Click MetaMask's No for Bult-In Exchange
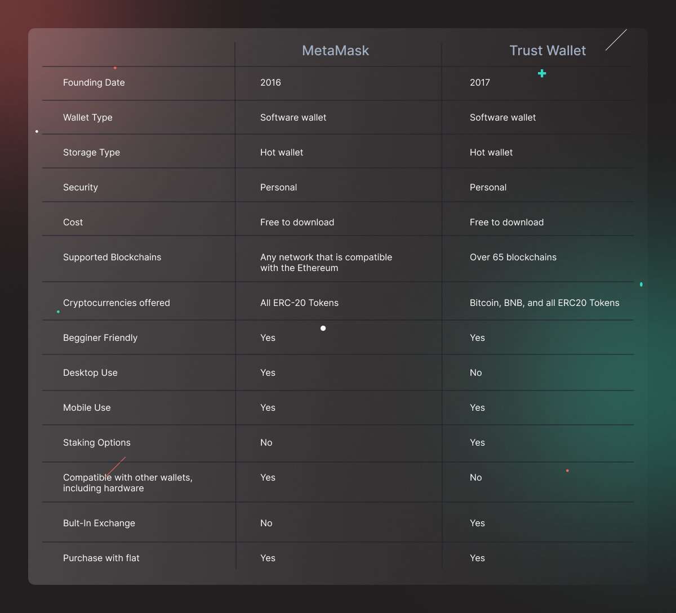The height and width of the screenshot is (613, 676). [266, 523]
